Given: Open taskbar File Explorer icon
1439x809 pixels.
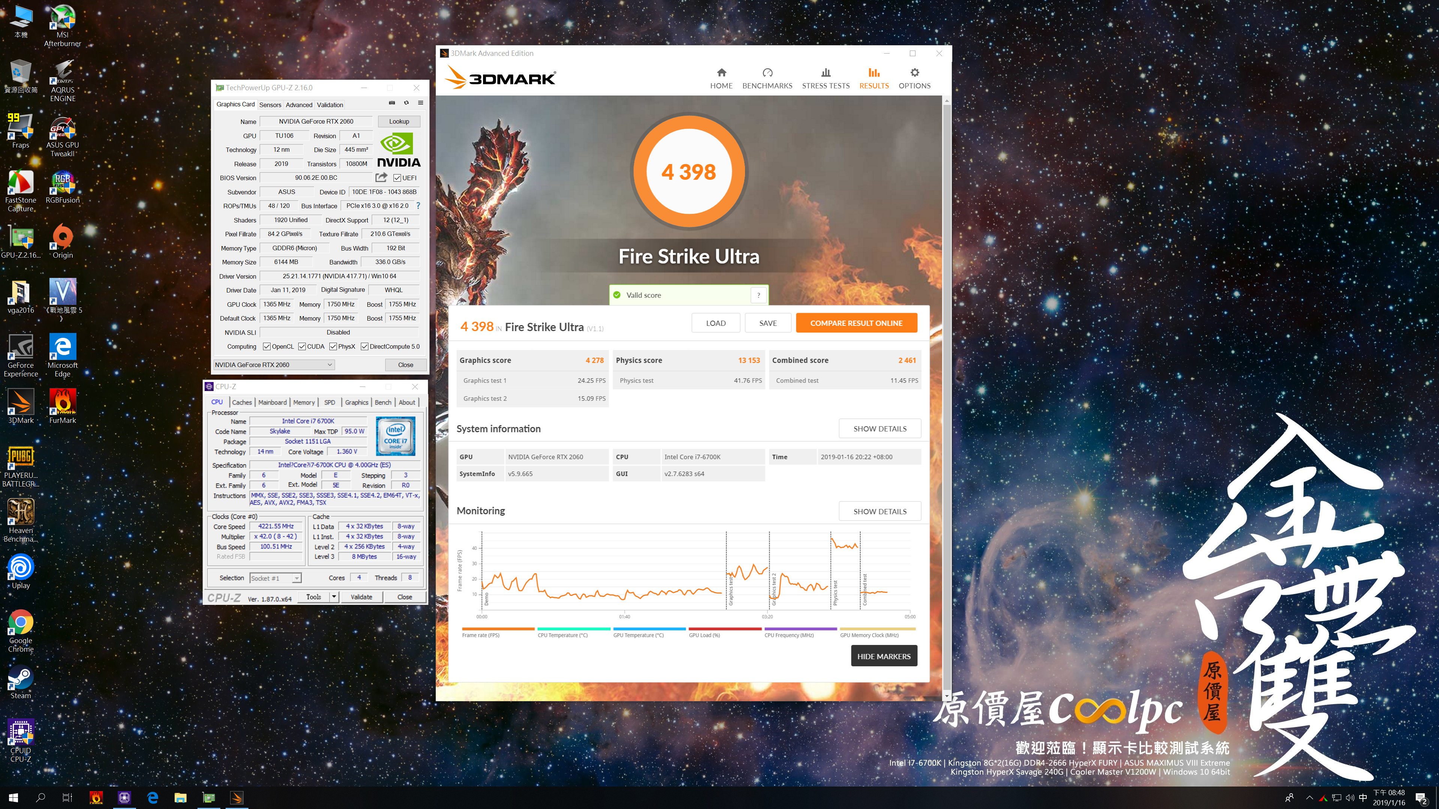Looking at the screenshot, I should tap(180, 798).
